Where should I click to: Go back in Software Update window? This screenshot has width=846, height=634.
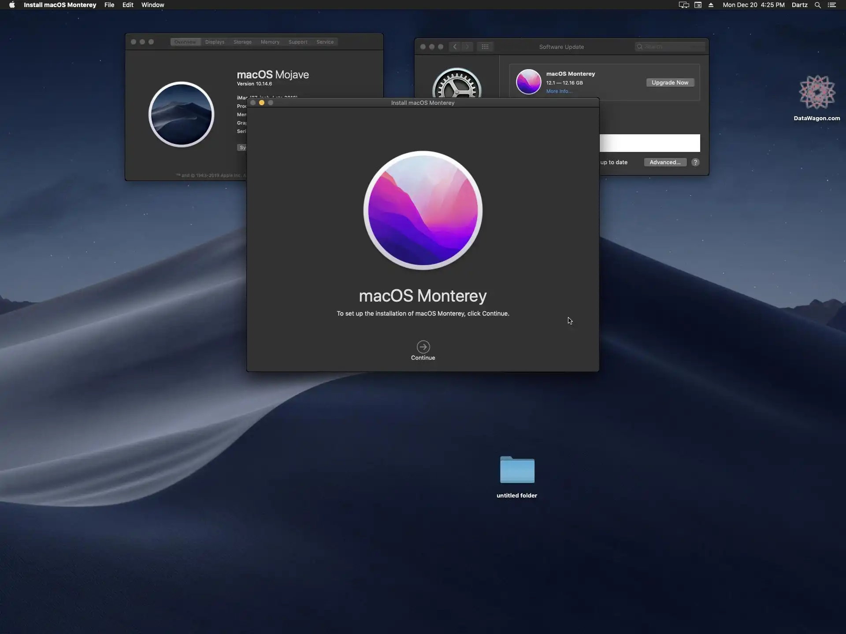coord(455,47)
